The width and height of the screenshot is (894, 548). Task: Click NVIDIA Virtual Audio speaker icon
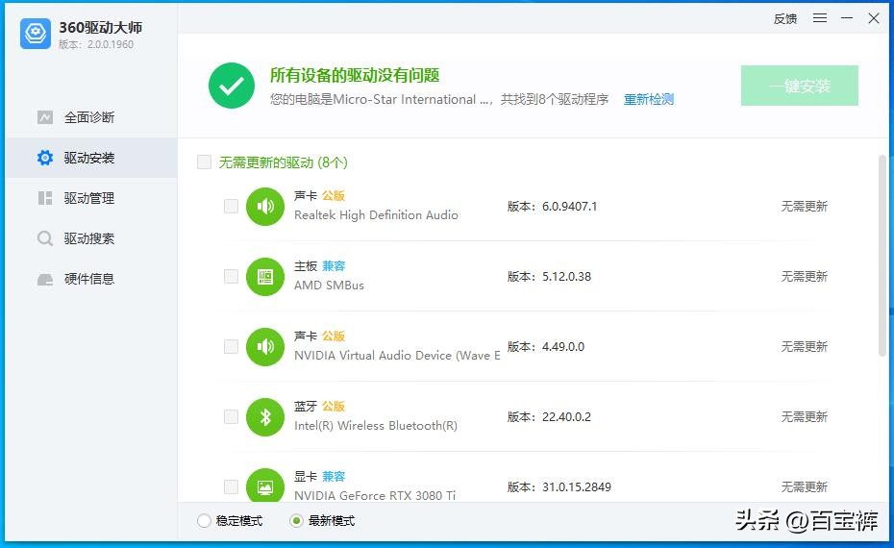pos(265,347)
